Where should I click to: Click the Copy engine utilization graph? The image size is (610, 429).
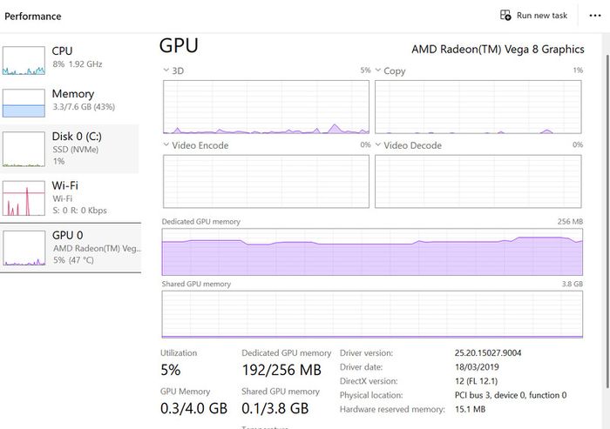tap(478, 107)
